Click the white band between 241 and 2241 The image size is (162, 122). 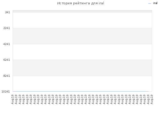82,20
